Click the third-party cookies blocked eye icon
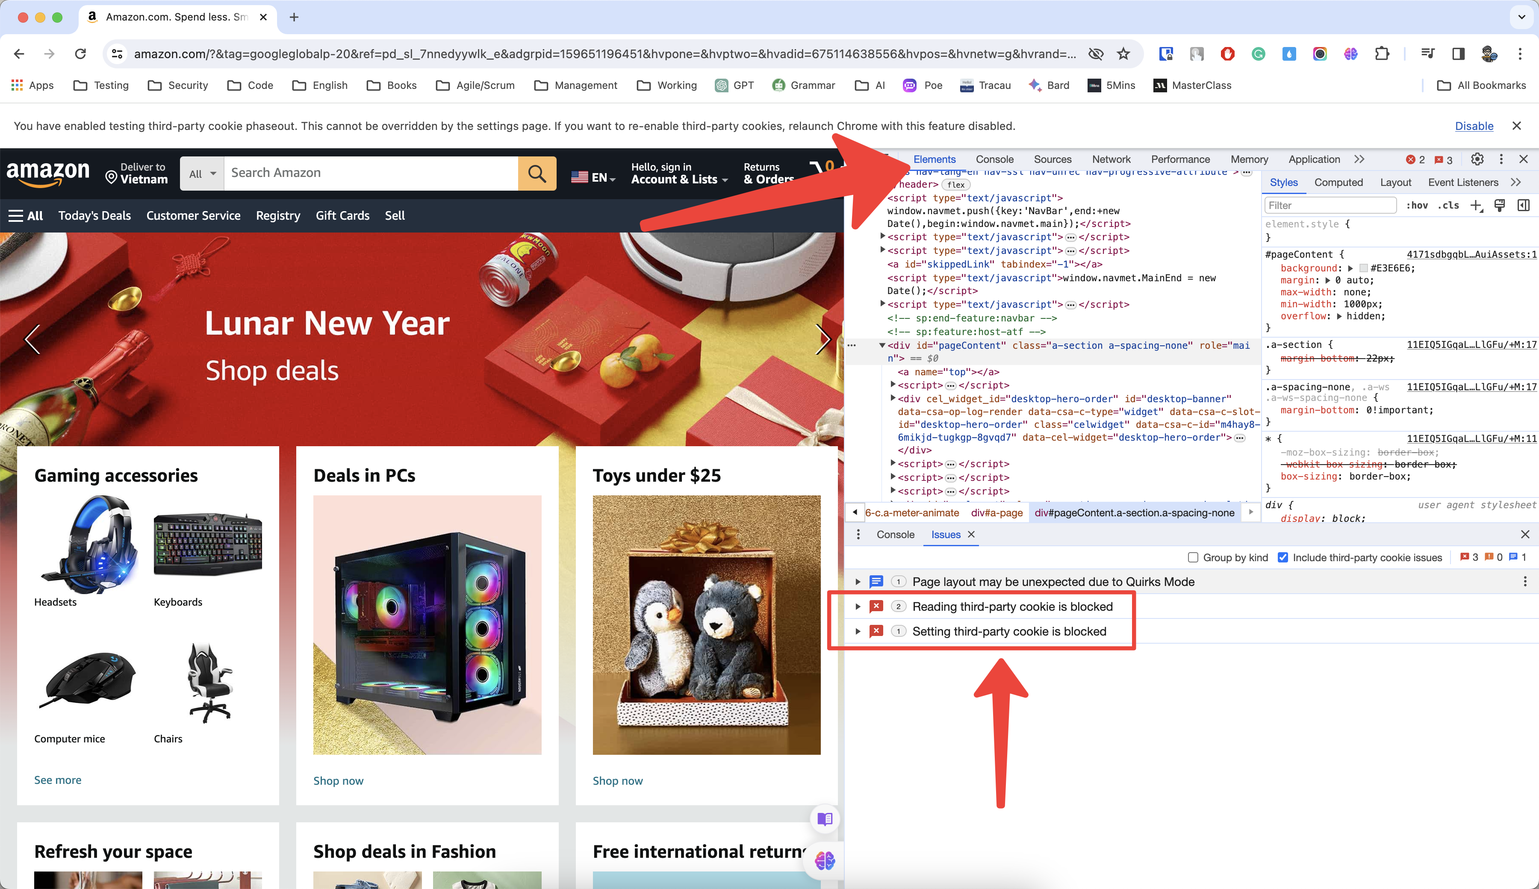This screenshot has width=1539, height=889. (x=1096, y=54)
